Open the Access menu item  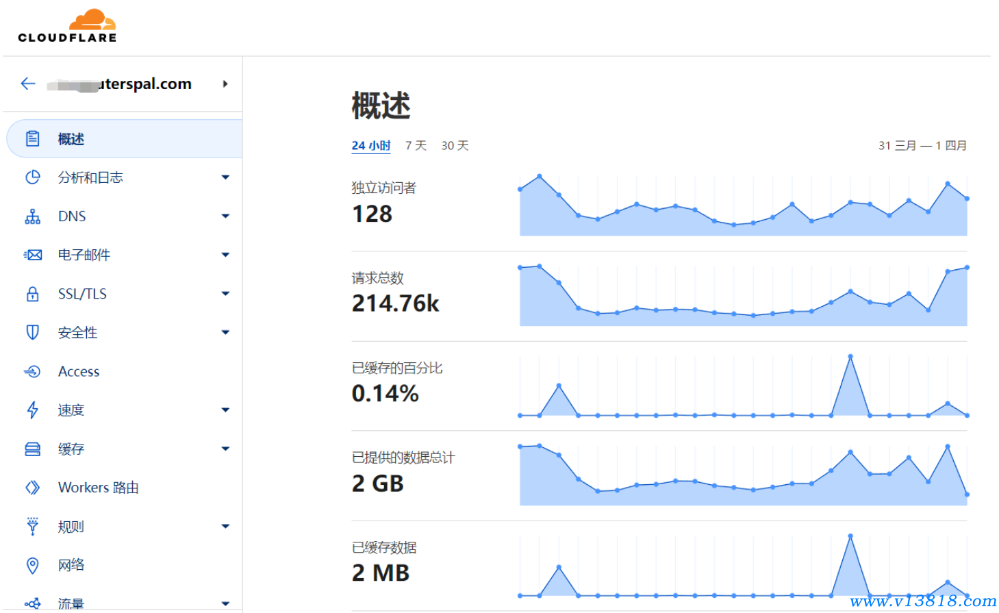[79, 371]
